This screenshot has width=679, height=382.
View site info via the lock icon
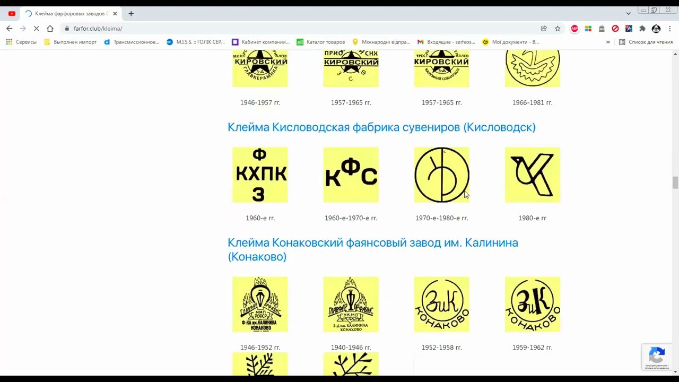coord(67,29)
